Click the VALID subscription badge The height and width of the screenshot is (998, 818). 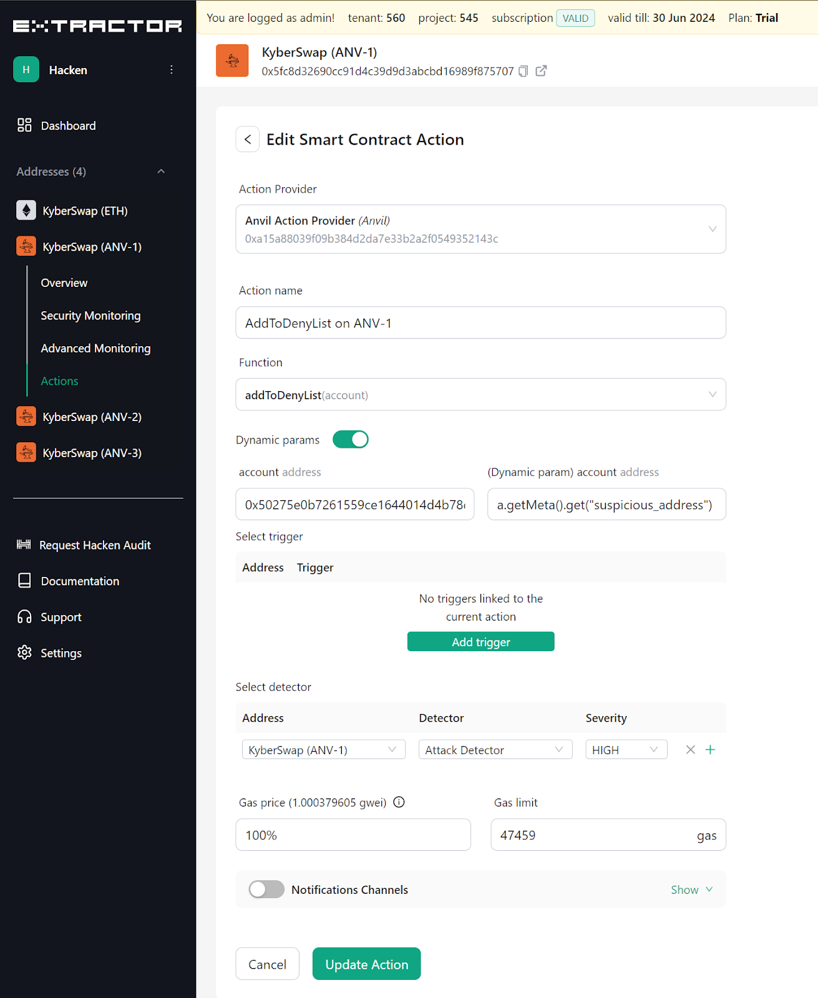pos(575,18)
